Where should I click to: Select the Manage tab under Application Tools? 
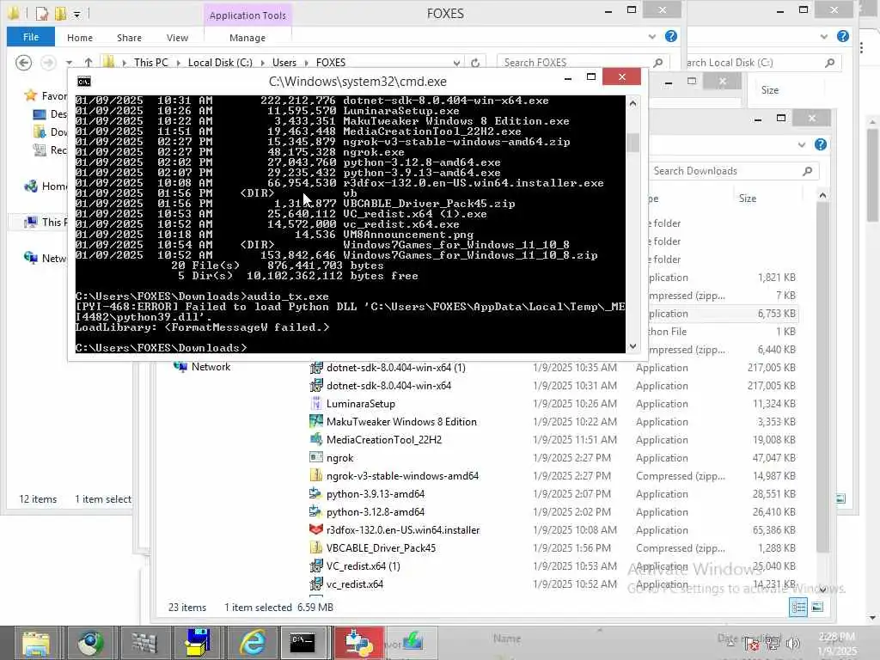coord(247,38)
